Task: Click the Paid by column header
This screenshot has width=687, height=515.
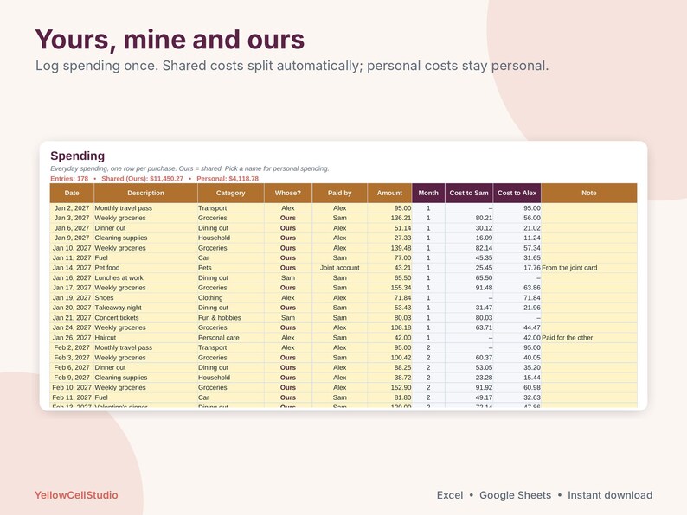Action: 339,193
